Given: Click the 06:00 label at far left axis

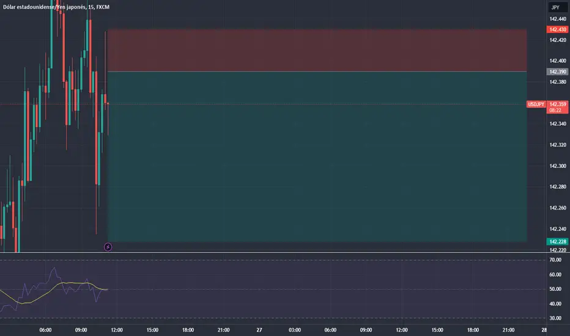Looking at the screenshot, I should (x=45, y=330).
